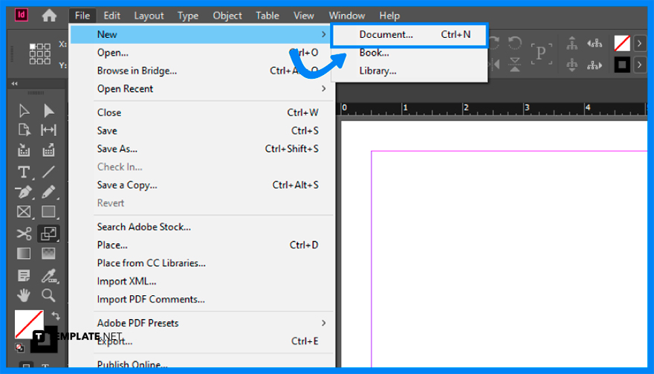
Task: Click the control panel fill swatch
Action: coord(622,43)
